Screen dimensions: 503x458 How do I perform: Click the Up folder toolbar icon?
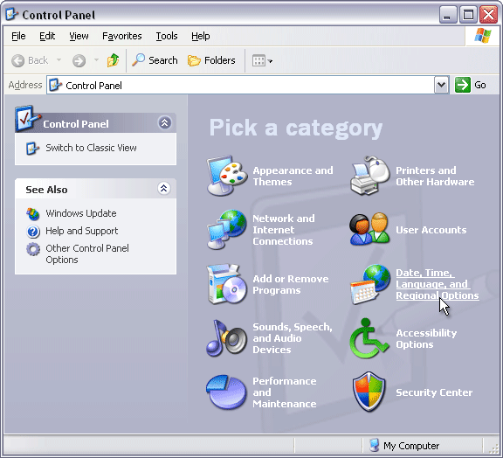113,60
